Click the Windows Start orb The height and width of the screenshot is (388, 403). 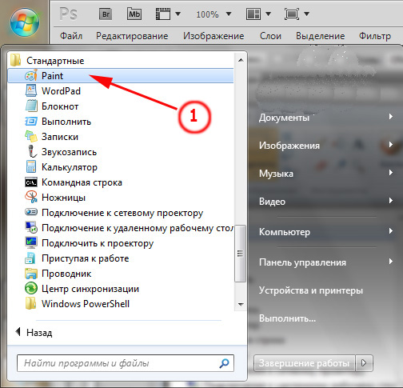pyautogui.click(x=25, y=22)
